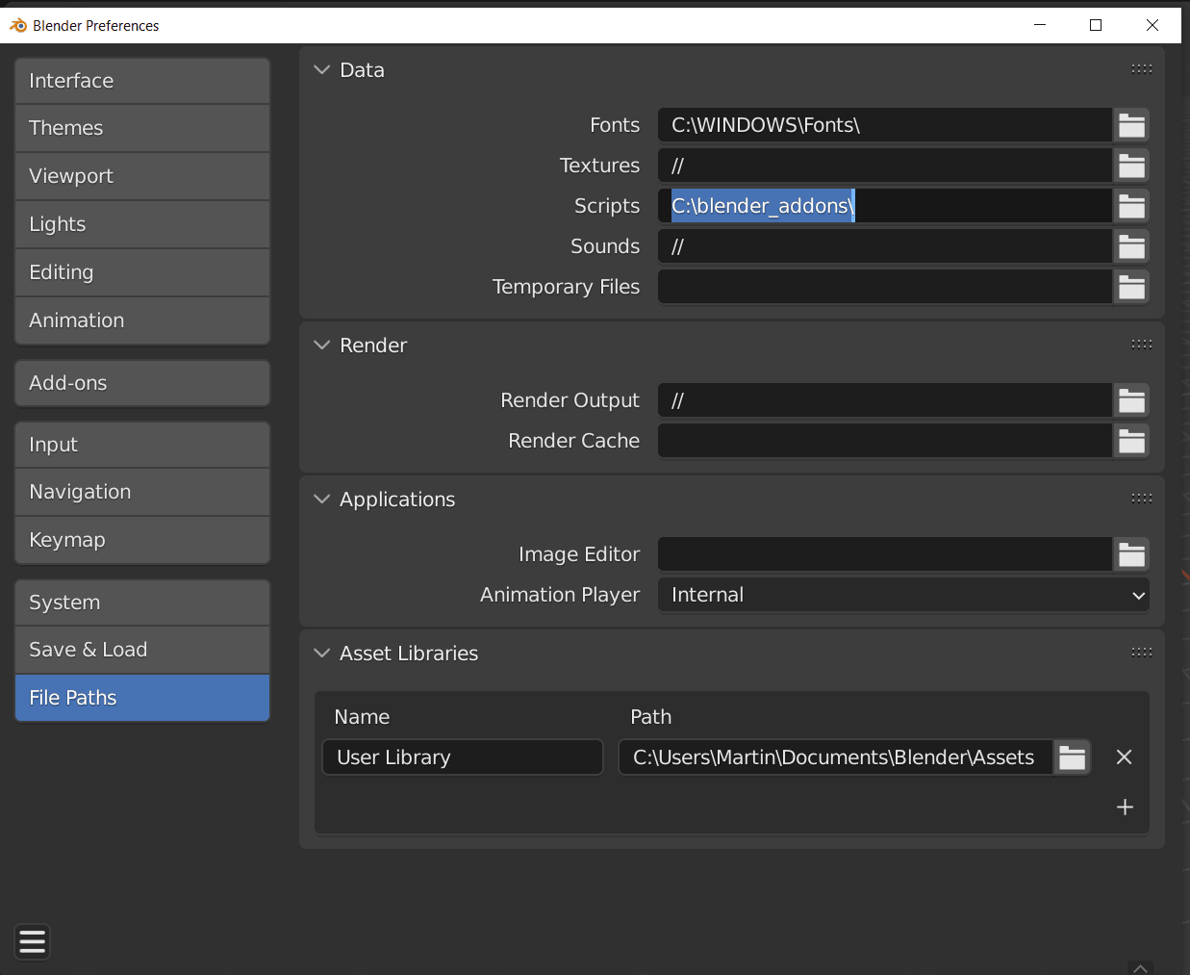Screen dimensions: 1190x975
Task: Browse for a Render Cache directory
Action: coord(1131,441)
